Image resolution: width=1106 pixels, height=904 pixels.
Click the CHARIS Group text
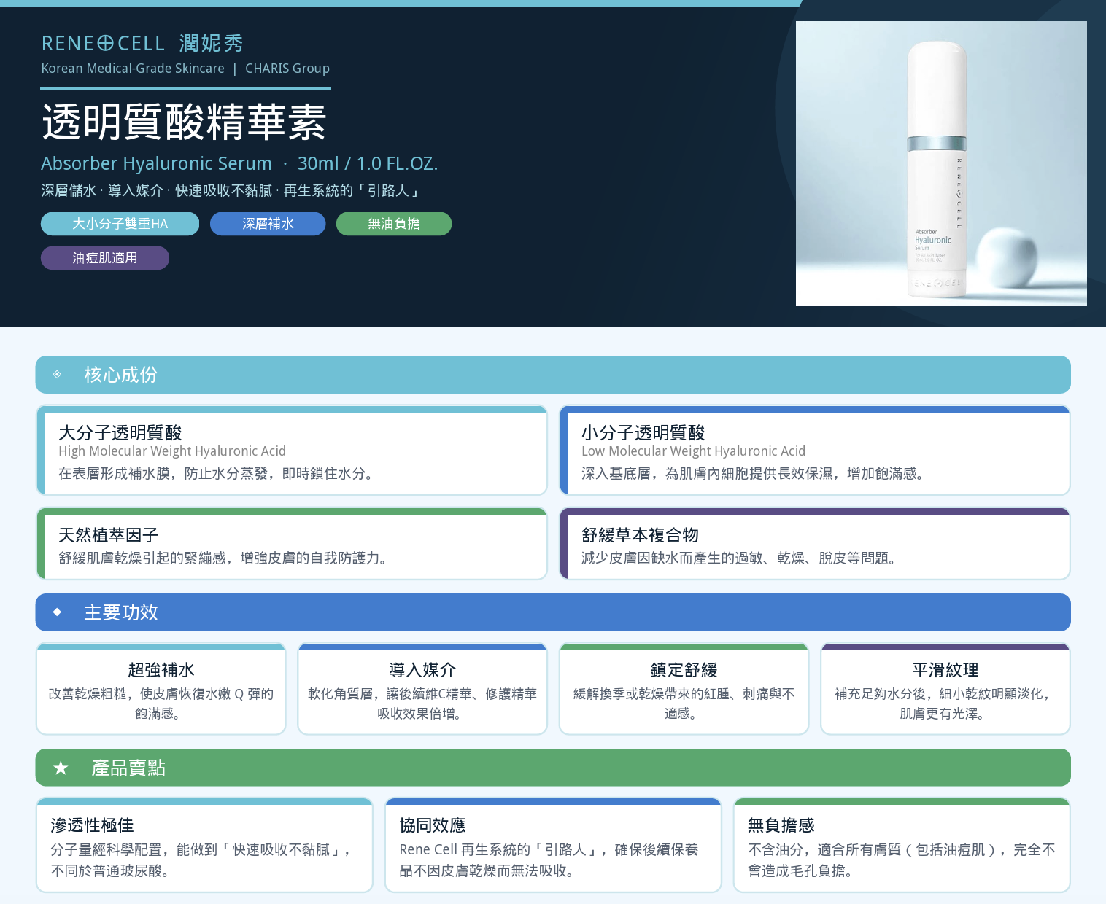coord(287,69)
